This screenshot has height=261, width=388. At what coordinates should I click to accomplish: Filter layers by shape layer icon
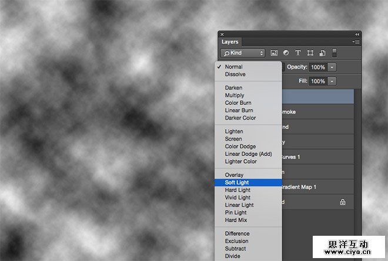pos(310,53)
